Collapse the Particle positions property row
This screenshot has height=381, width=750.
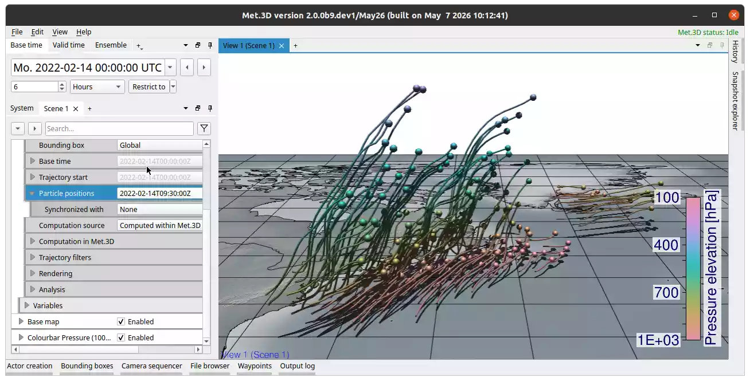[33, 194]
